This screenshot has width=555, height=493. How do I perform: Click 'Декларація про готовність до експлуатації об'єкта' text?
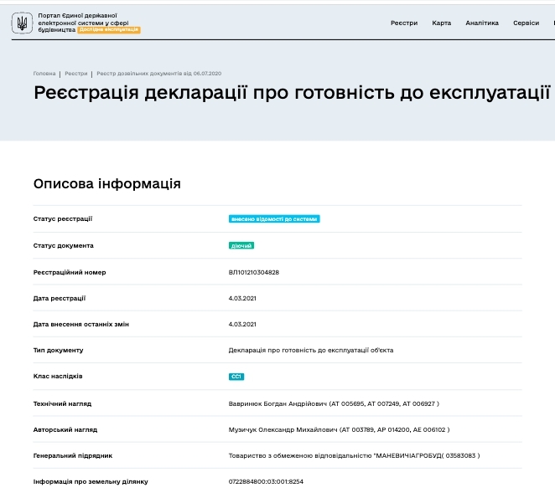coord(311,350)
